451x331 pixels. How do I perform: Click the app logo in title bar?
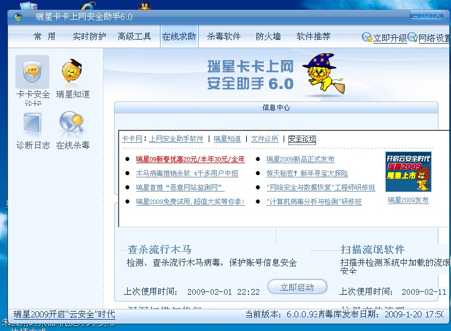coord(18,17)
